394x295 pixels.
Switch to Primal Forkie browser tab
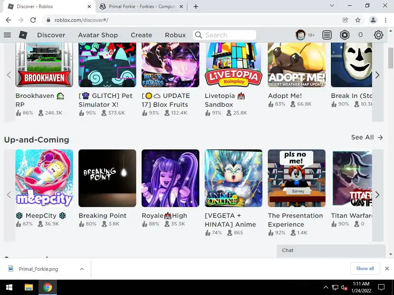(142, 7)
